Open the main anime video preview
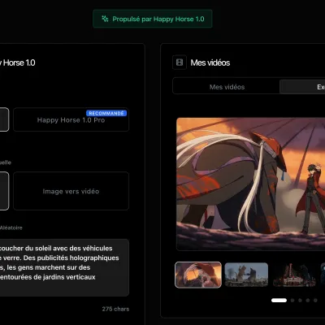This screenshot has width=325, height=325. 251,184
